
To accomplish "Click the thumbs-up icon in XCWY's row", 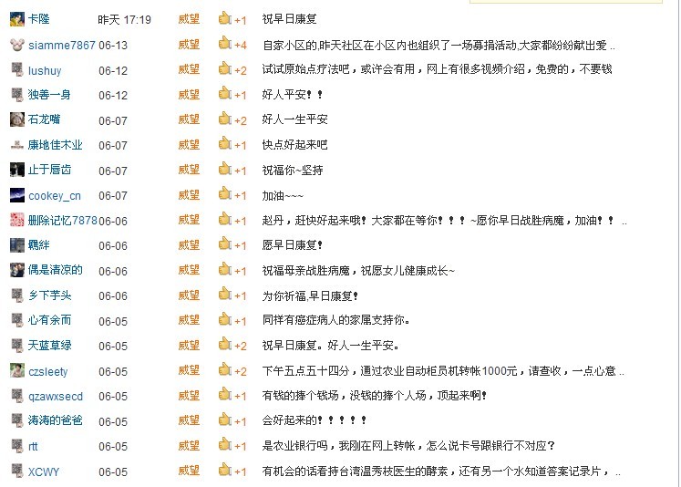I will pyautogui.click(x=225, y=471).
